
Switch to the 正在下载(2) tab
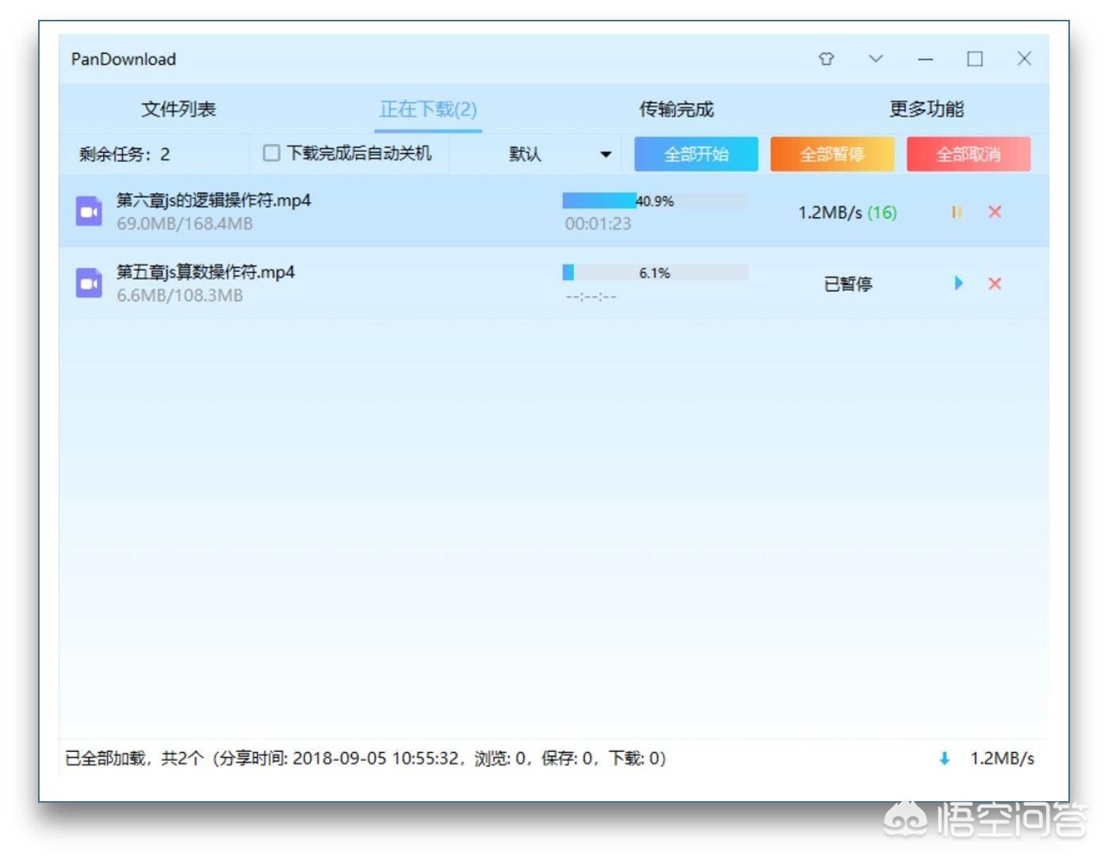click(428, 109)
